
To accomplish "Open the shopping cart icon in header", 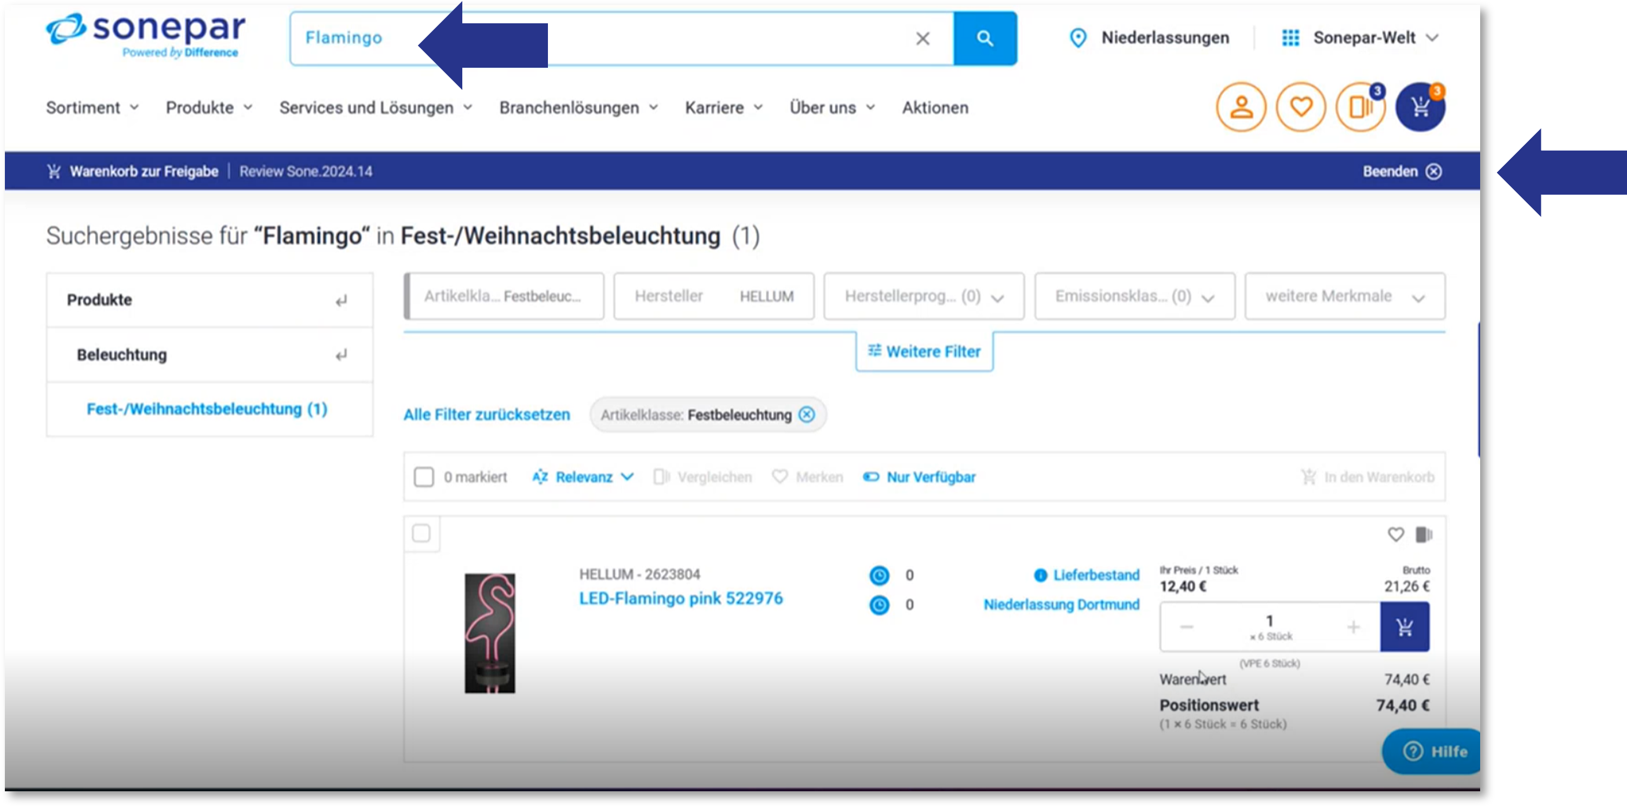I will pos(1420,107).
